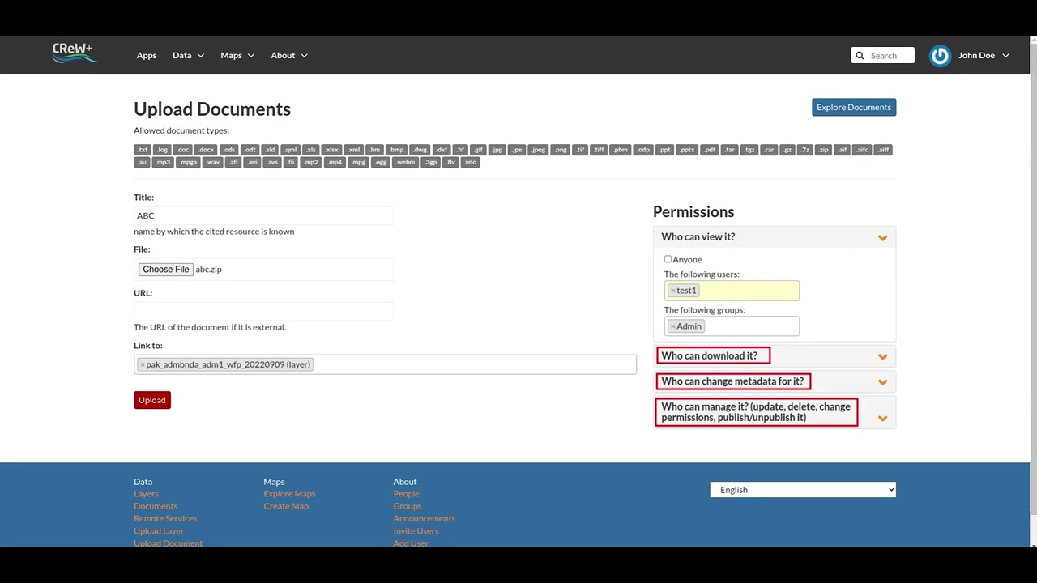
Task: Click into 'The following users' field
Action: [x=732, y=291]
